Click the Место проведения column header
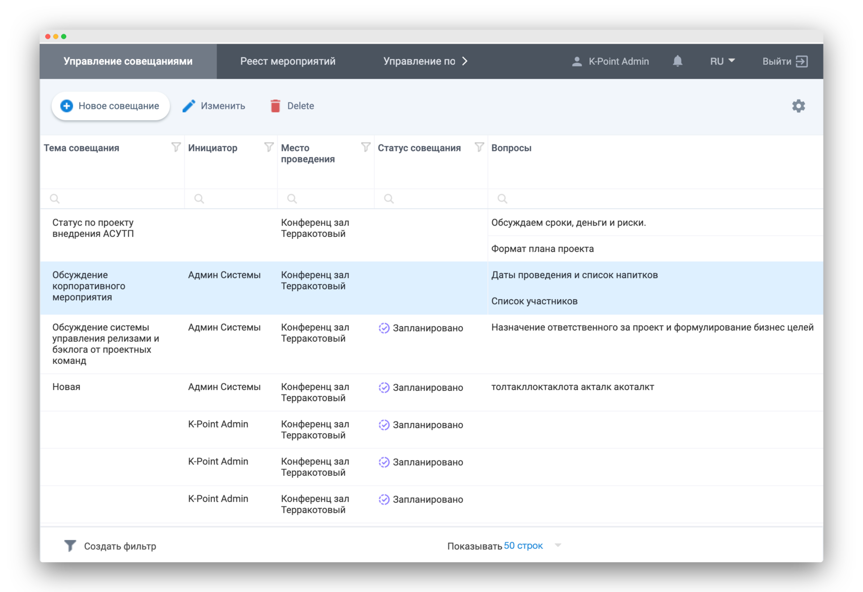 [308, 154]
